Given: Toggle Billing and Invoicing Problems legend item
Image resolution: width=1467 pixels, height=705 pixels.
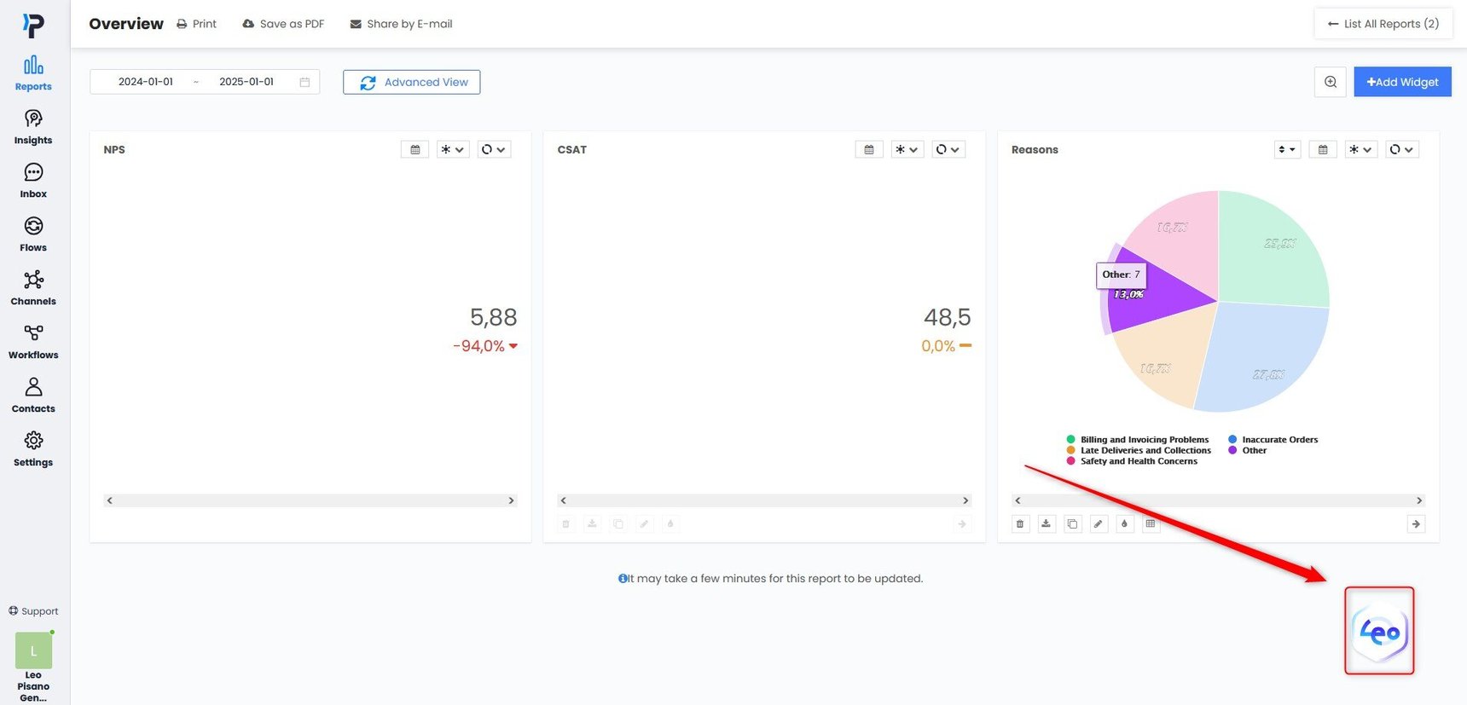Looking at the screenshot, I should click(1138, 440).
